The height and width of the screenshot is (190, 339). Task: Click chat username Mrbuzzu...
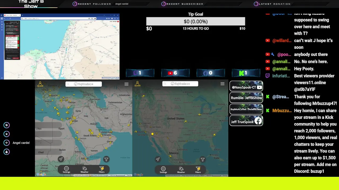(x=282, y=111)
